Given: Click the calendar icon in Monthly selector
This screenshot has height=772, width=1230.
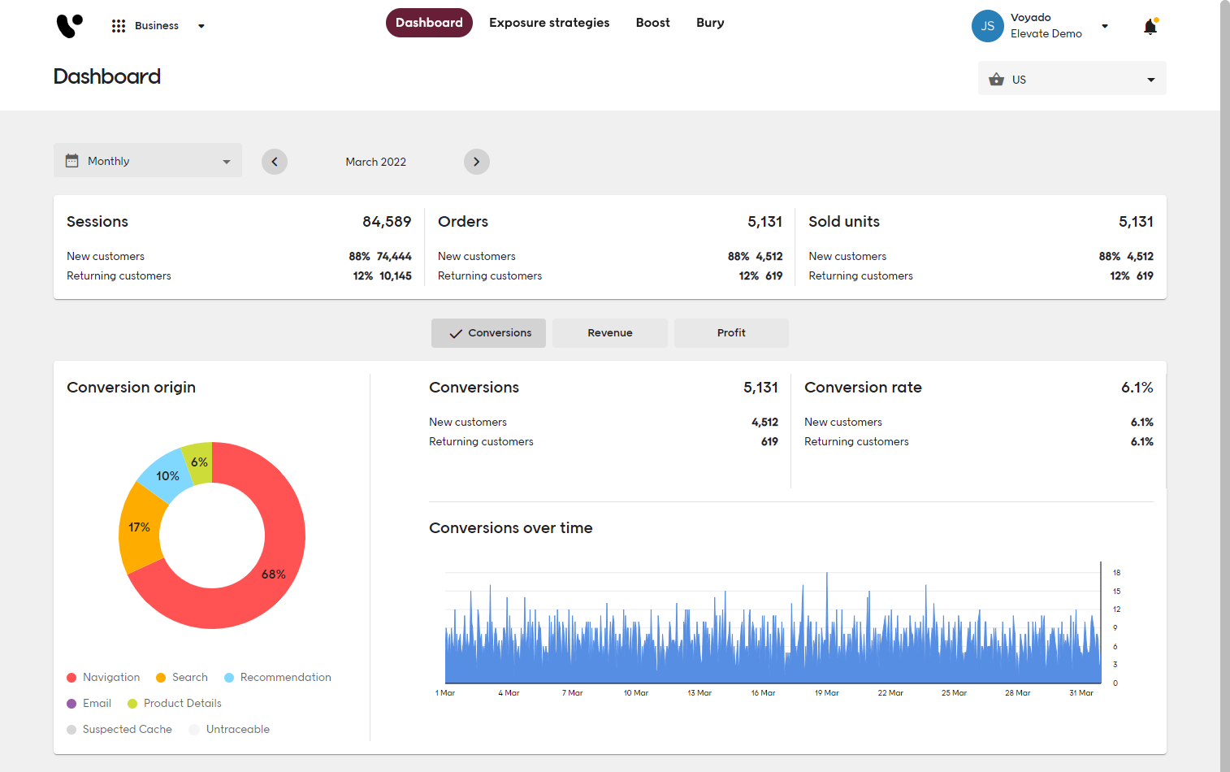Looking at the screenshot, I should (72, 161).
